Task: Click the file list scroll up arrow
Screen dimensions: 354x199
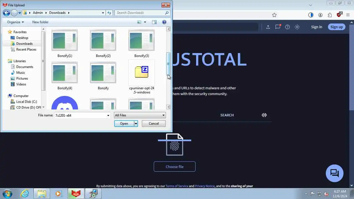Action: [168, 29]
